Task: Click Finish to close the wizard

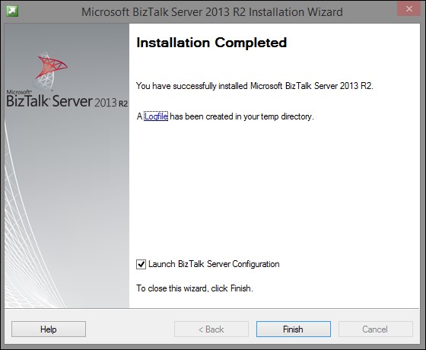Action: 294,329
